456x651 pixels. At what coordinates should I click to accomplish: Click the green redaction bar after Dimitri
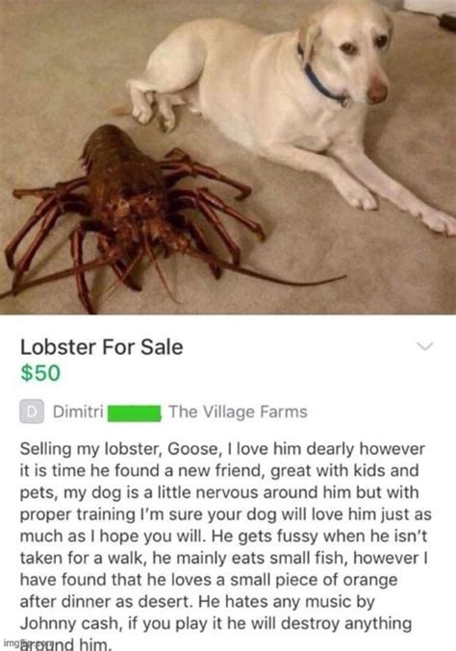click(134, 413)
